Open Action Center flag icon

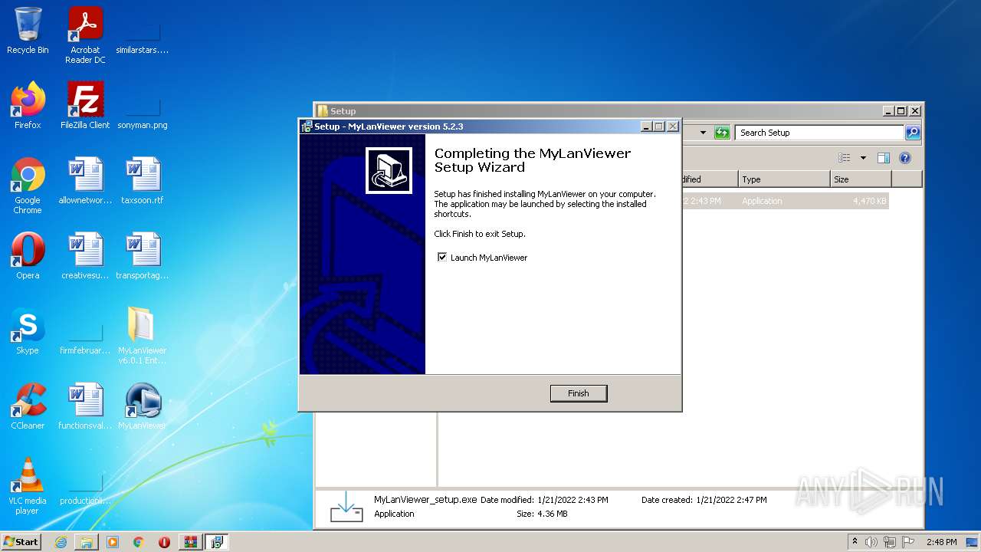[x=908, y=542]
